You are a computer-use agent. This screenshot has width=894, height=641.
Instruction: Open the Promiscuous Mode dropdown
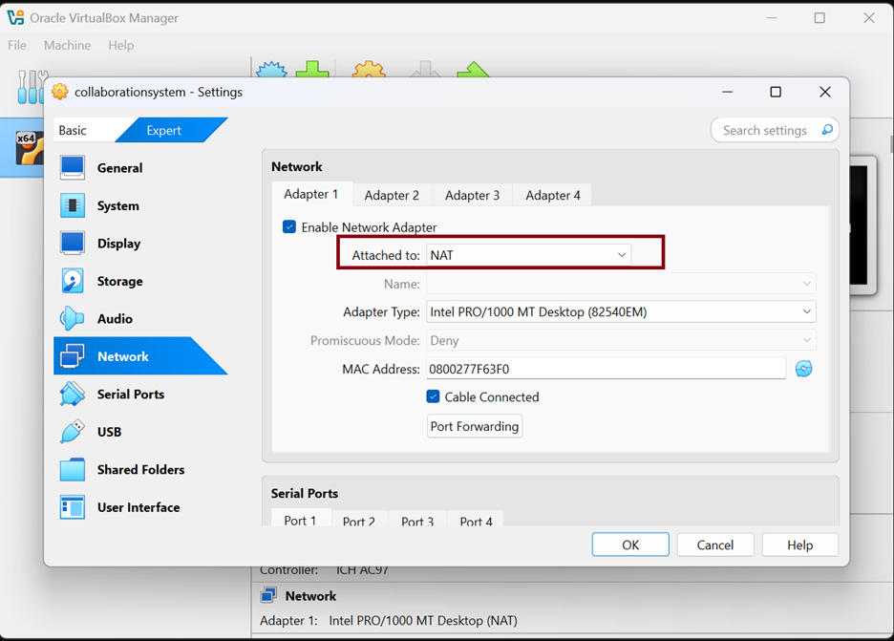pyautogui.click(x=621, y=340)
